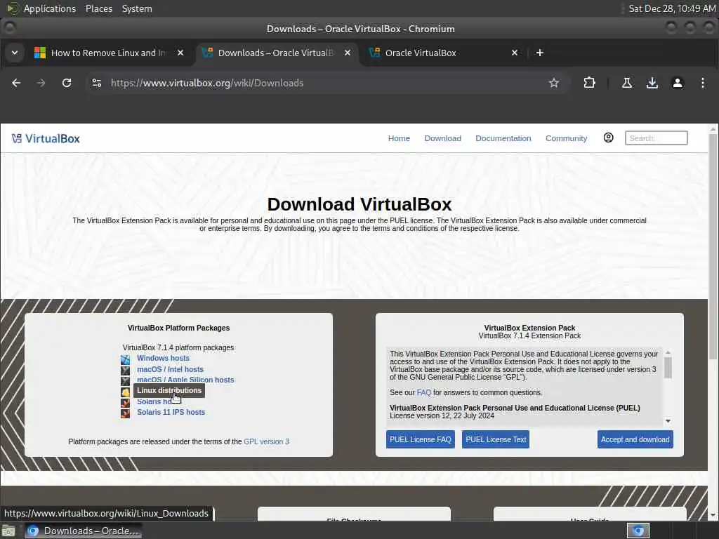Click the Downloads – Oracle taskbar button
This screenshot has height=539, width=719.
click(x=84, y=531)
